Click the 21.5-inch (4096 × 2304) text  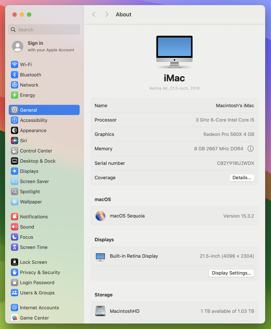tap(227, 256)
